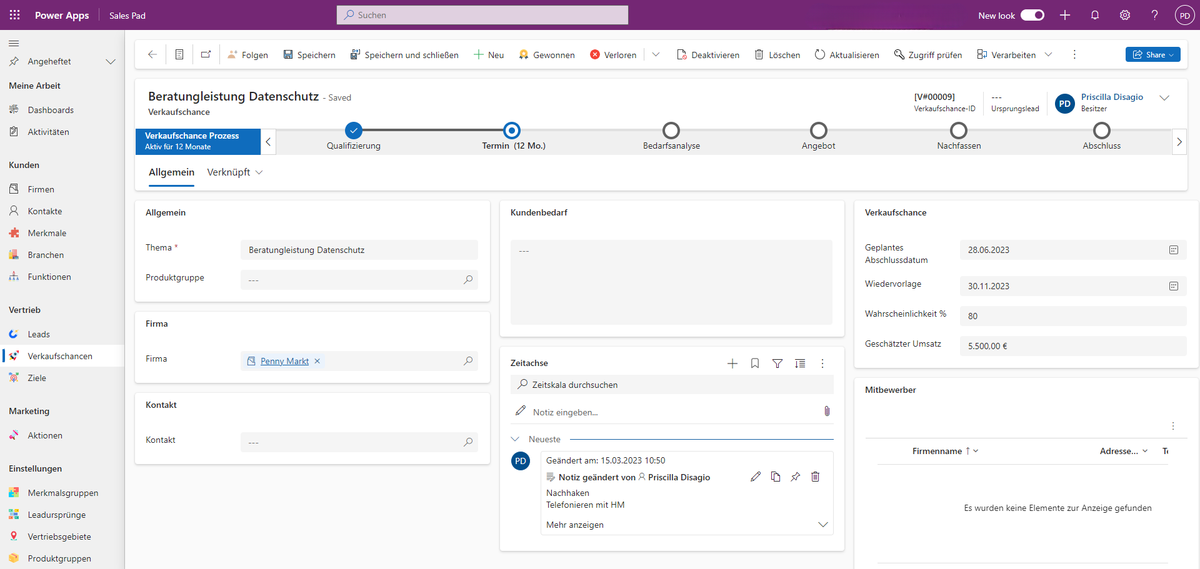
Task: Click Speichern und schließen
Action: coord(404,55)
